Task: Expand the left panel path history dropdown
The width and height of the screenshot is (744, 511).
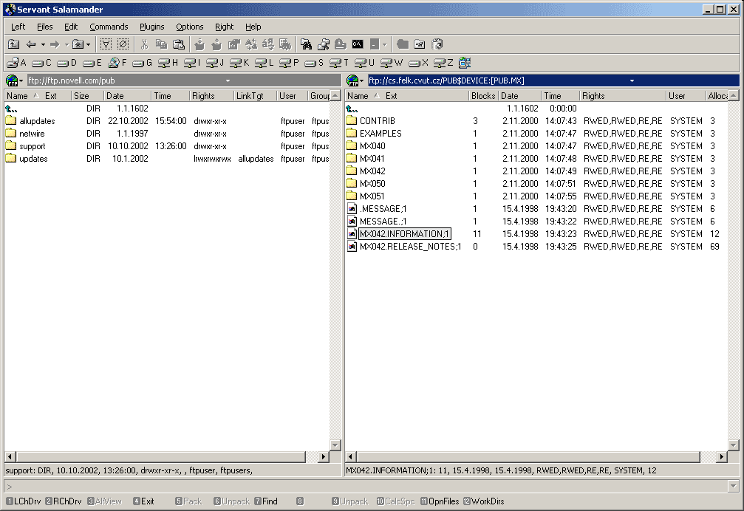Action: tap(228, 80)
